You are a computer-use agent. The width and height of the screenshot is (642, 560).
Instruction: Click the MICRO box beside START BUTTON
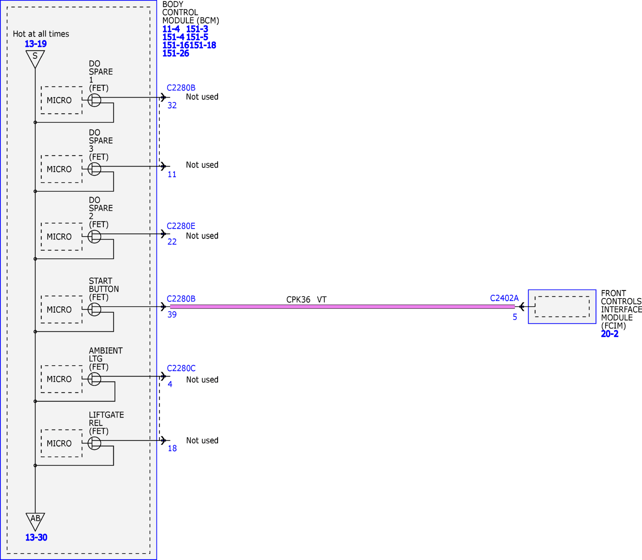point(61,310)
